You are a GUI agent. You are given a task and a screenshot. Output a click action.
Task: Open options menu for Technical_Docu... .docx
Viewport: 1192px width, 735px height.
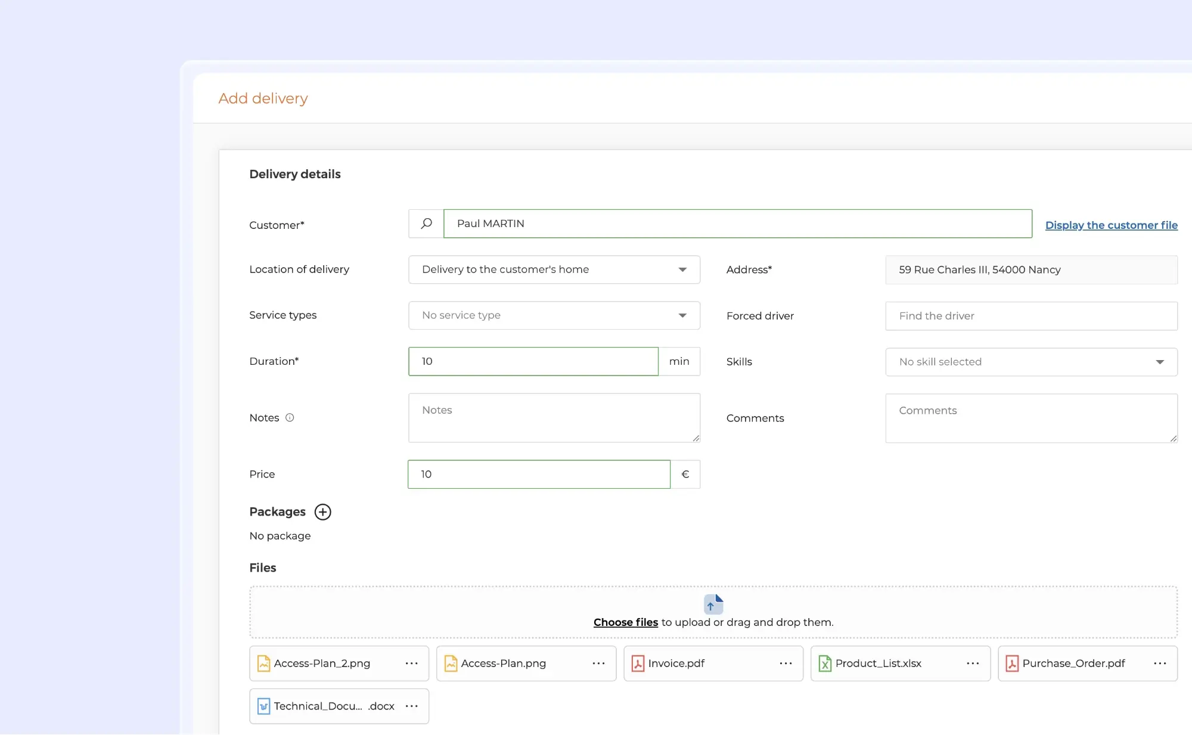tap(412, 706)
